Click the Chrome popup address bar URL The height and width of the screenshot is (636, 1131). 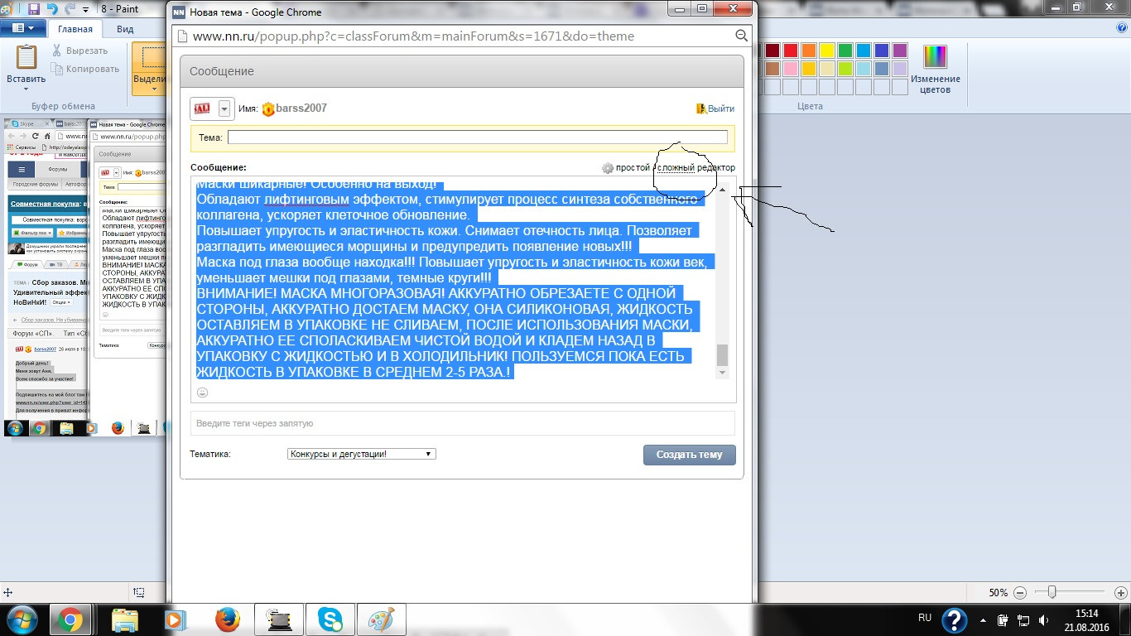[x=413, y=36]
